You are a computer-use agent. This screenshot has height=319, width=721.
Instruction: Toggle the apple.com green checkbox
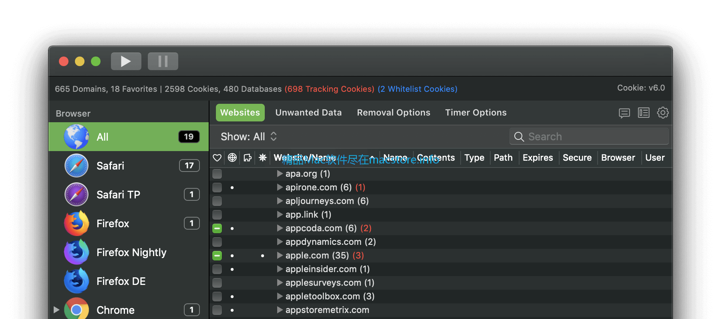pyautogui.click(x=217, y=256)
